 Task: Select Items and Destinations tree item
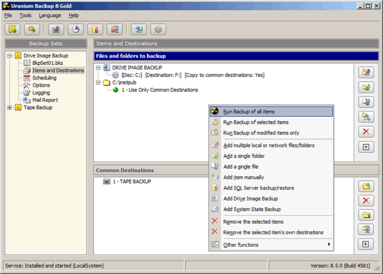click(58, 70)
